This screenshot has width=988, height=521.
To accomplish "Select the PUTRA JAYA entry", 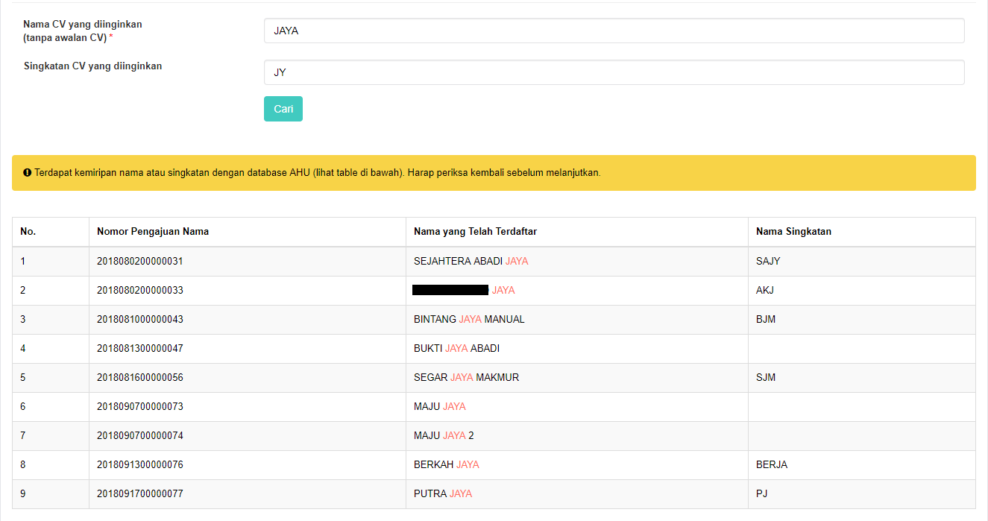I will (443, 494).
